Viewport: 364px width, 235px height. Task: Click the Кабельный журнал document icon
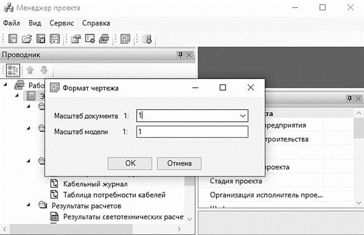click(55, 184)
